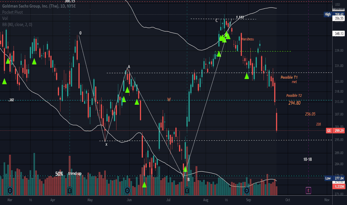Select the Possible T1 annotation

click(289, 78)
